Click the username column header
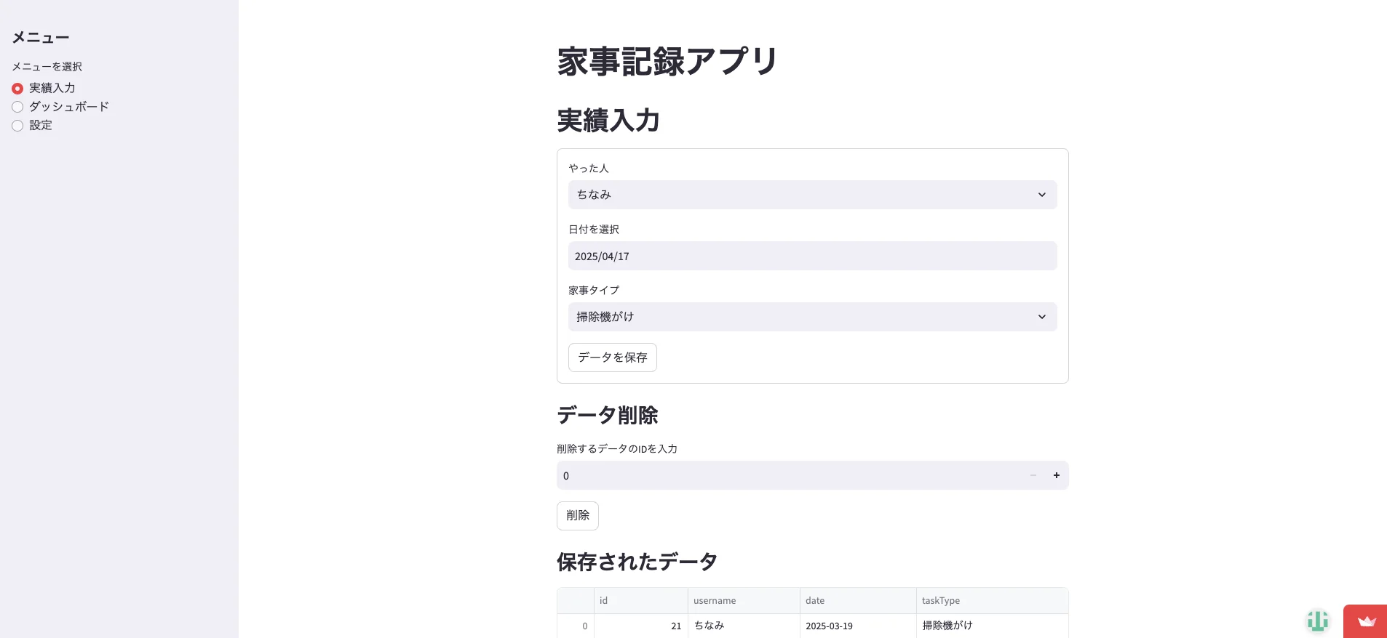This screenshot has width=1387, height=638. (743, 601)
